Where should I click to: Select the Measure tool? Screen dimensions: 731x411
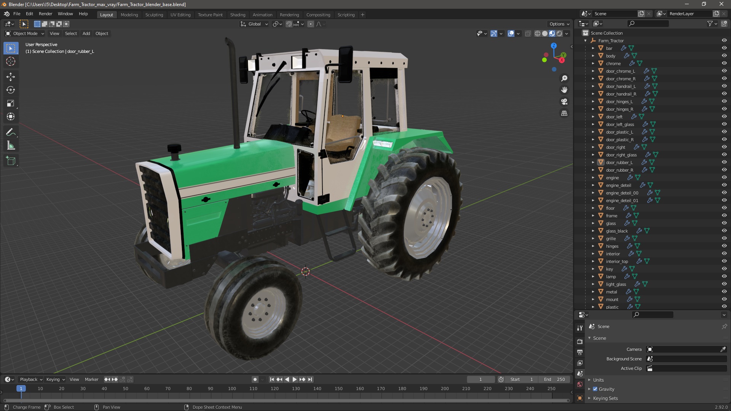pos(11,146)
